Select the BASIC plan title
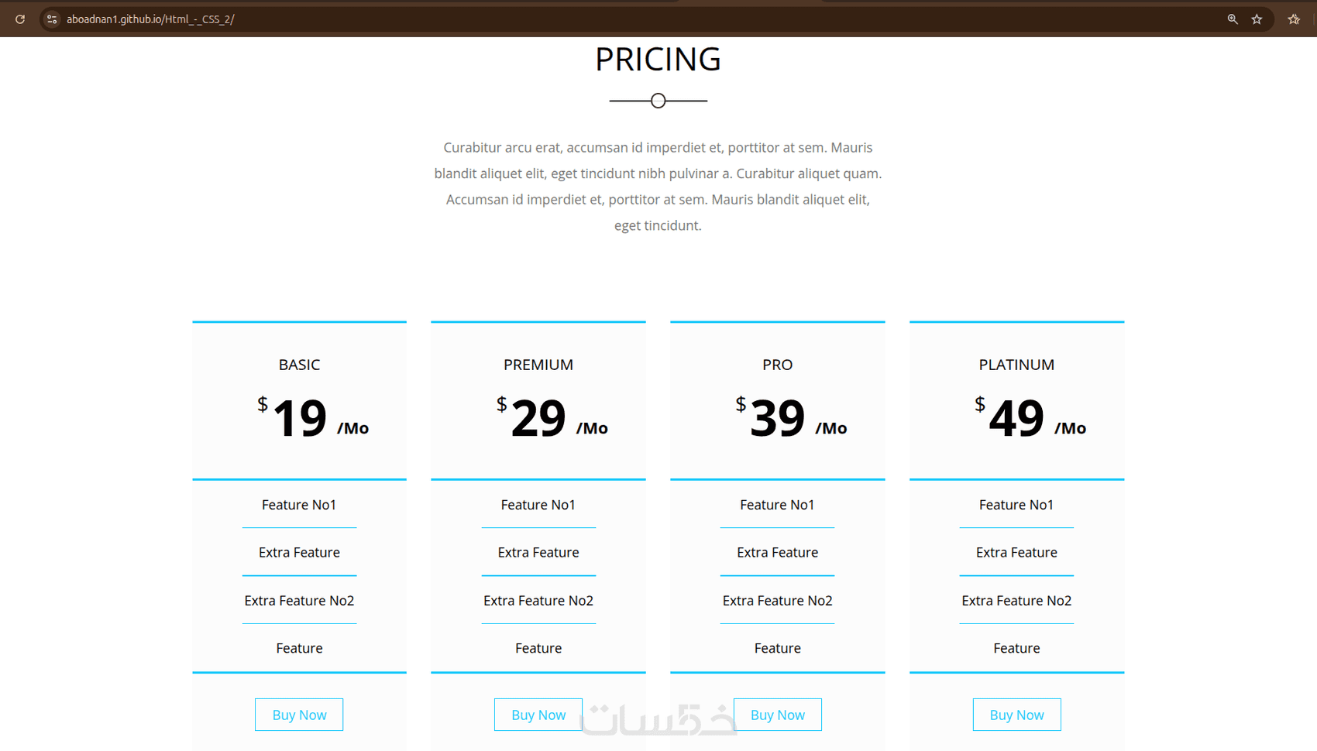1317x751 pixels. pyautogui.click(x=299, y=365)
